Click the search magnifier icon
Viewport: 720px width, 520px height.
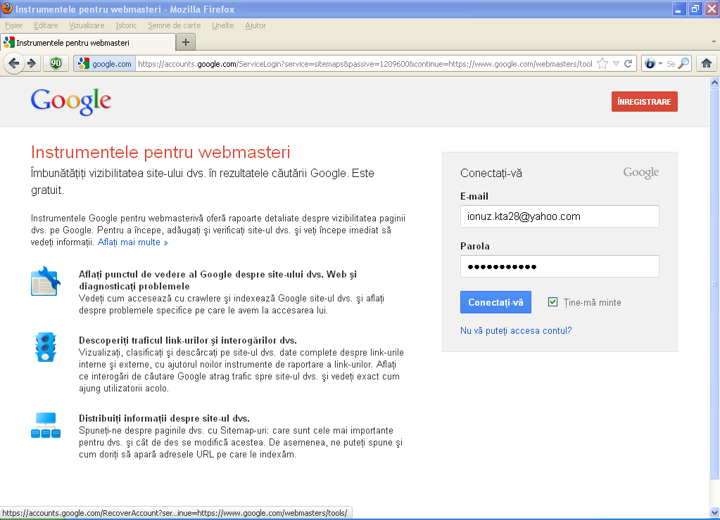pos(683,63)
